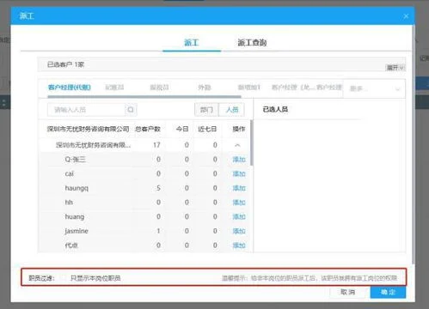Viewport: 429px width, 309px height.
Task: Select the 客户经理(代账) role tab
Action: click(70, 88)
